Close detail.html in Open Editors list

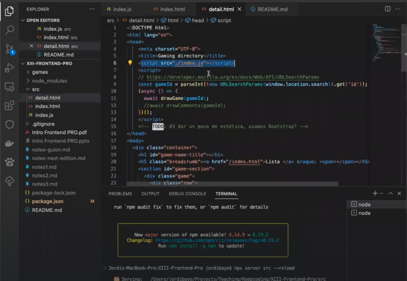click(31, 46)
